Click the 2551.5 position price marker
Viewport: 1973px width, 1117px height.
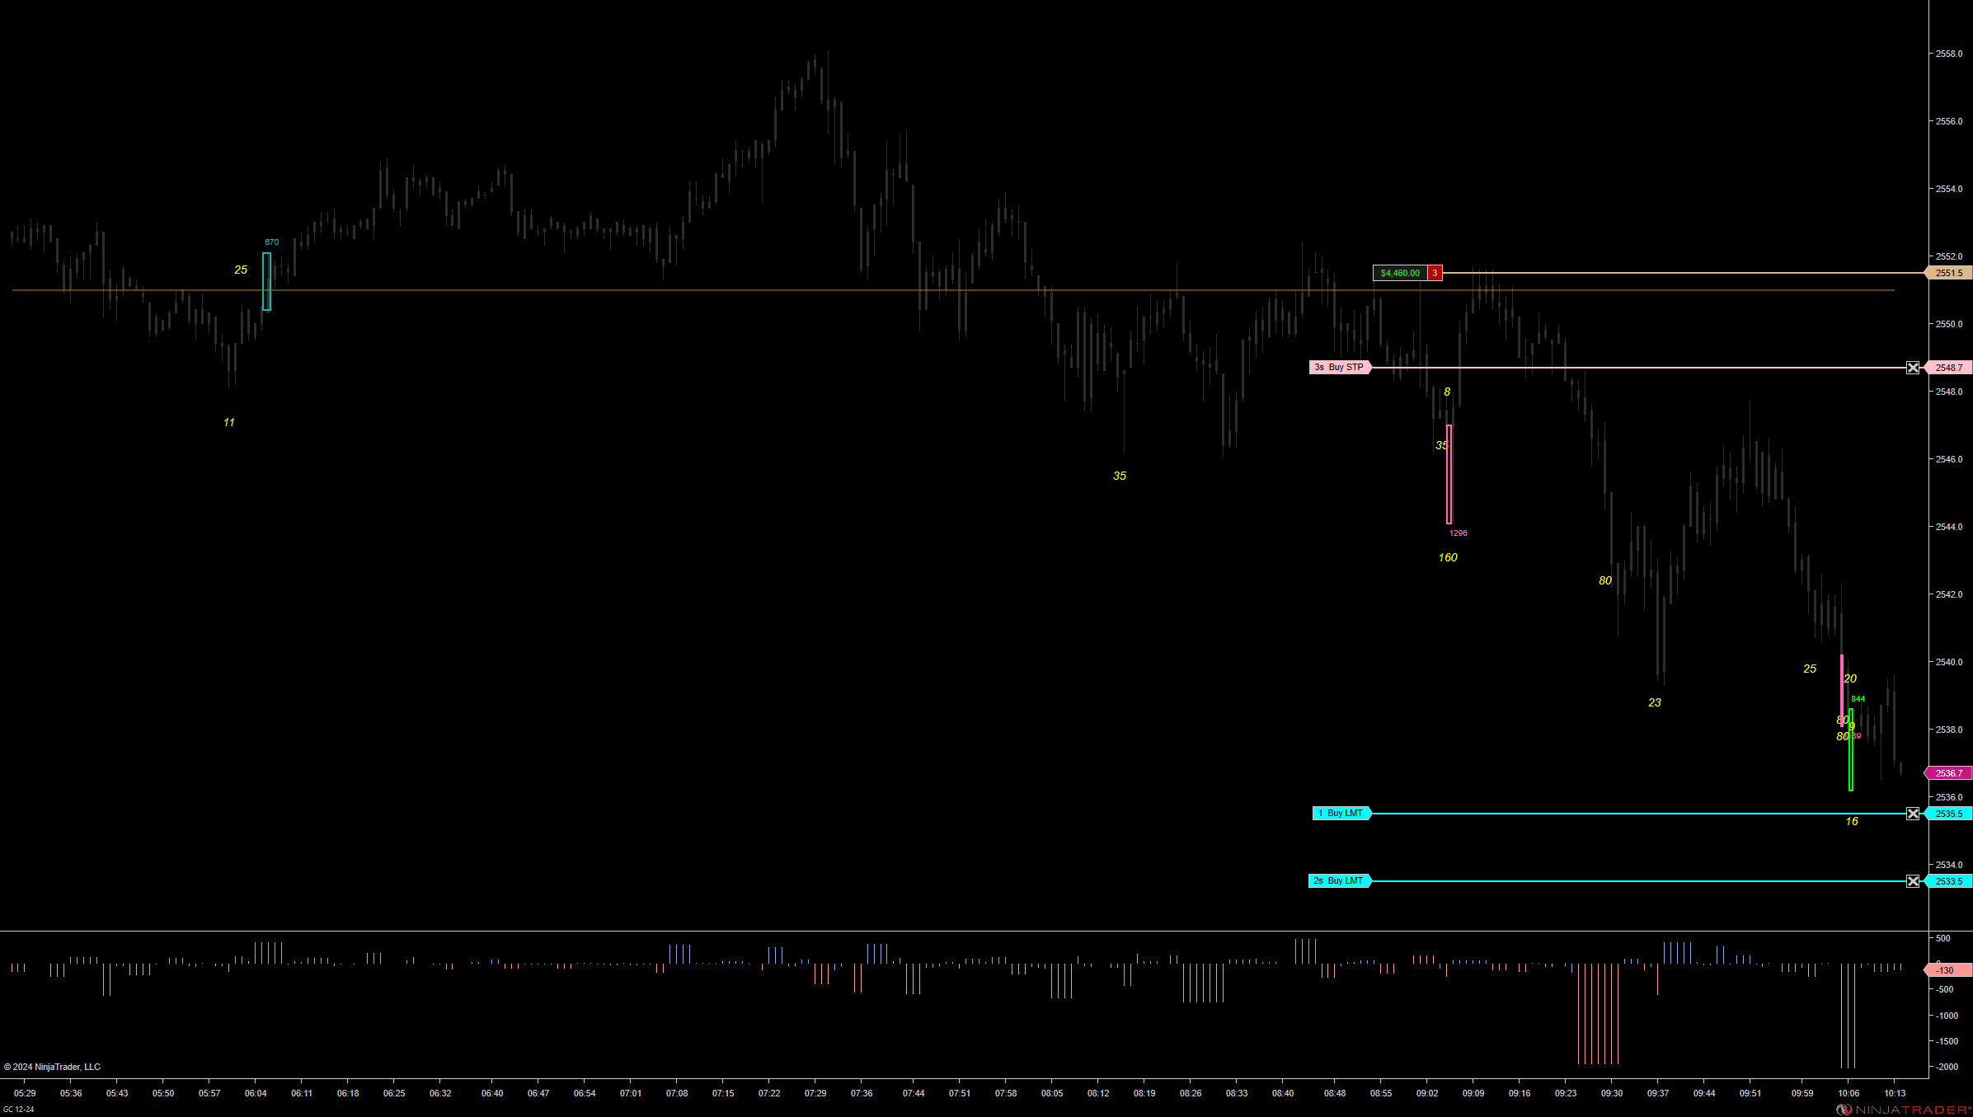[x=1949, y=273]
